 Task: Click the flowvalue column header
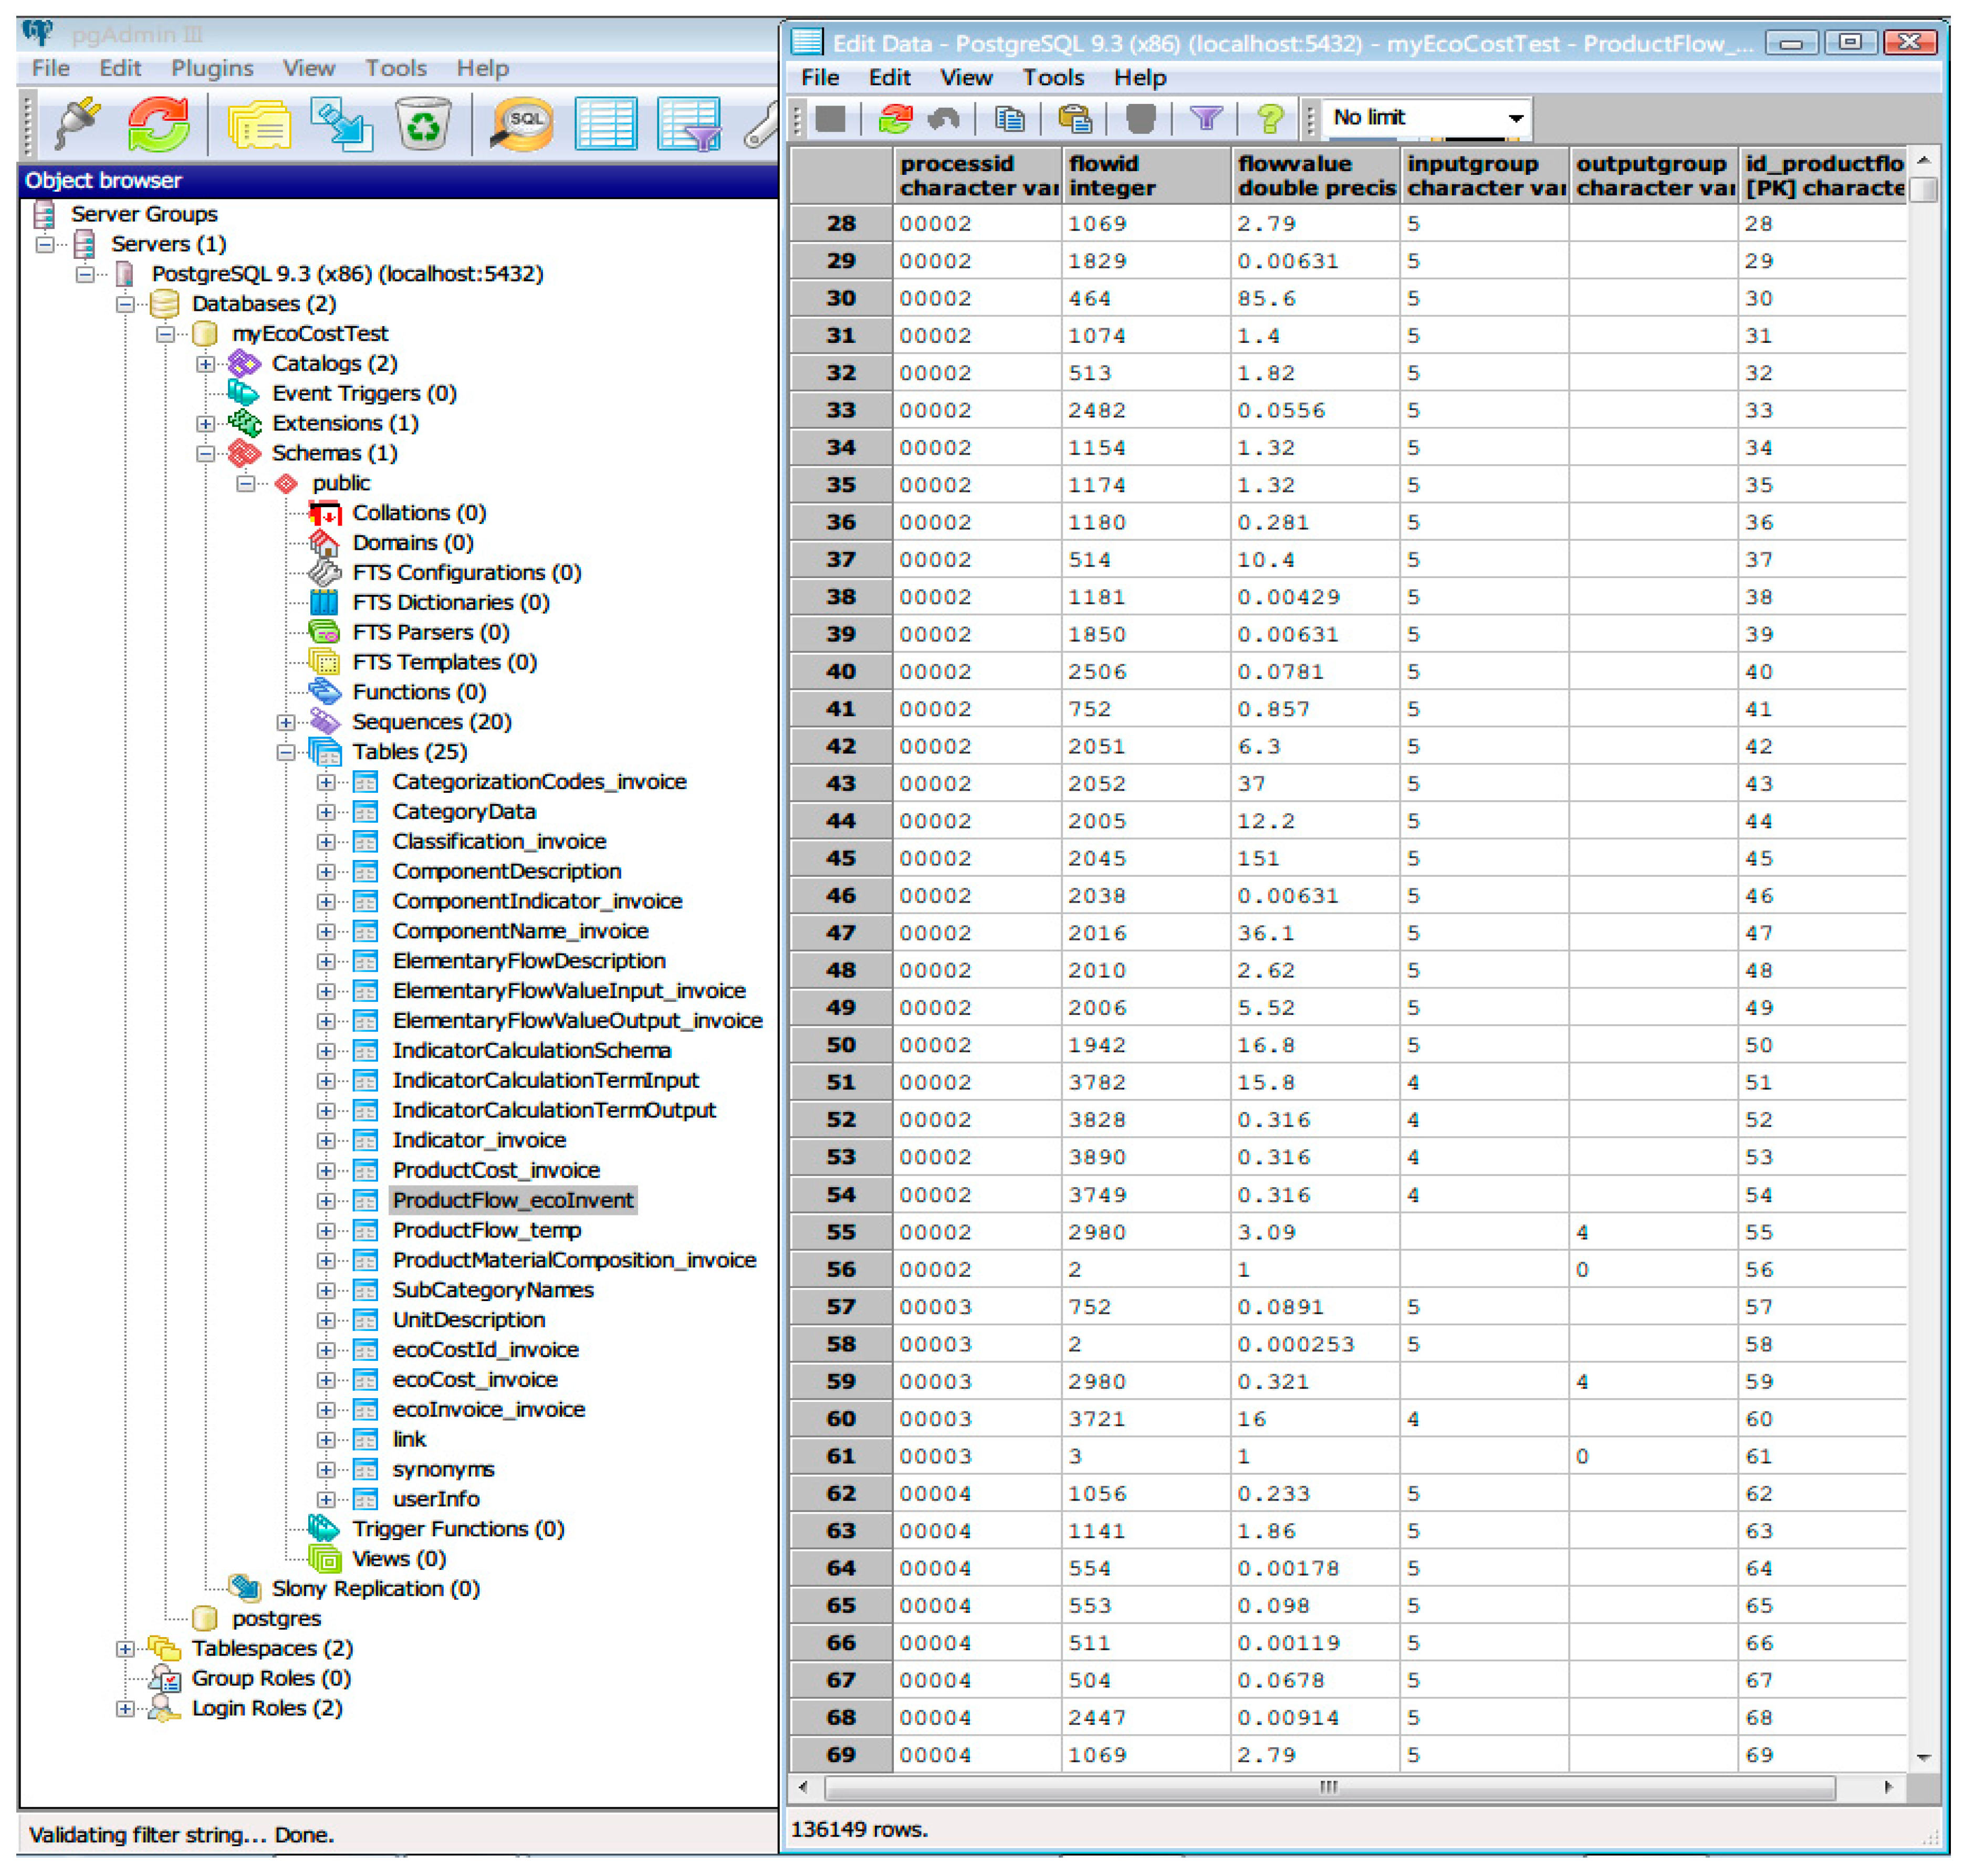coord(1314,175)
